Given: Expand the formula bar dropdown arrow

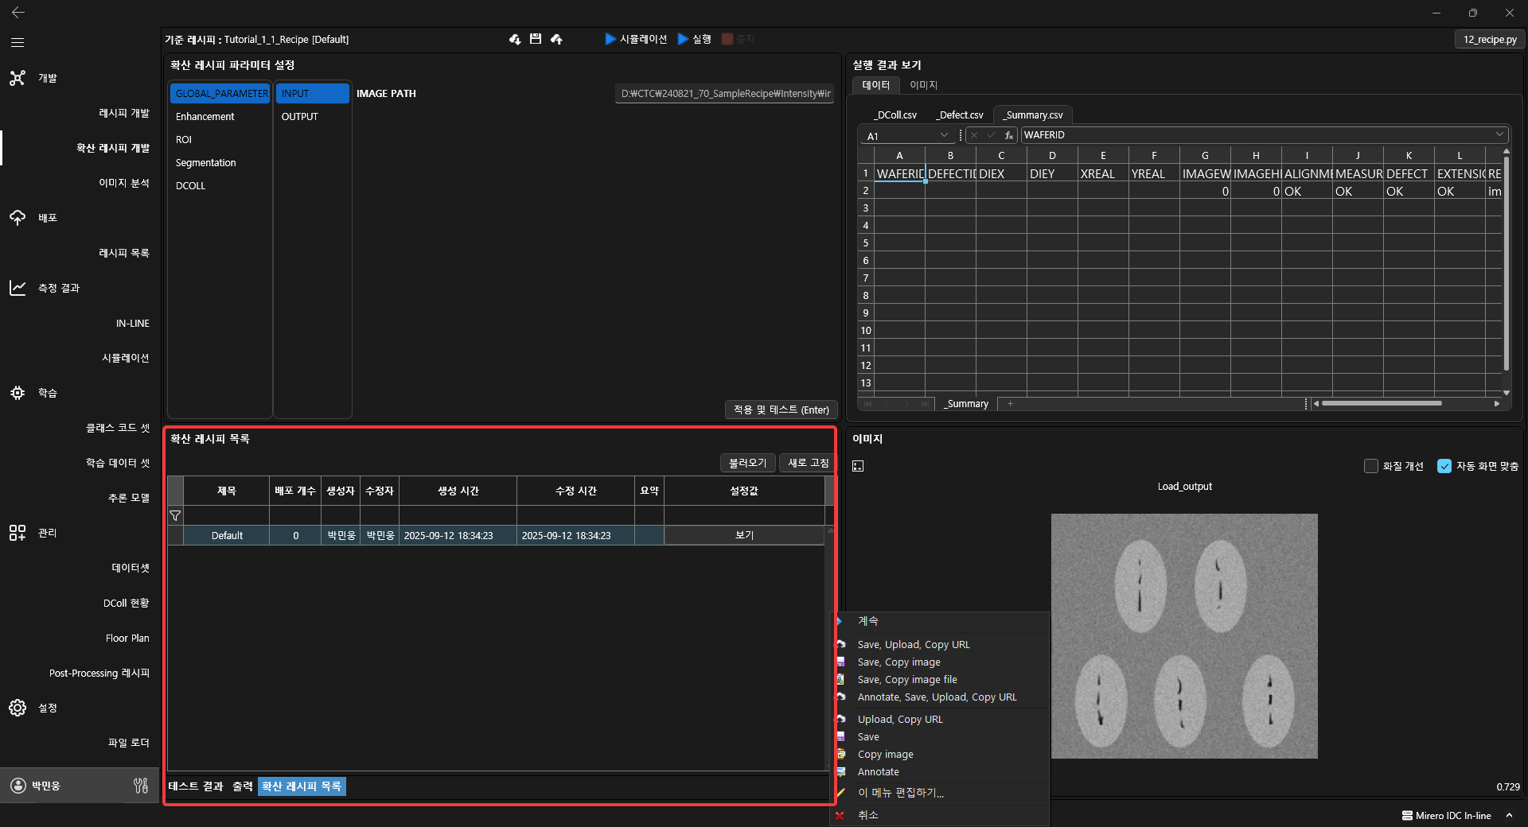Looking at the screenshot, I should [1499, 135].
